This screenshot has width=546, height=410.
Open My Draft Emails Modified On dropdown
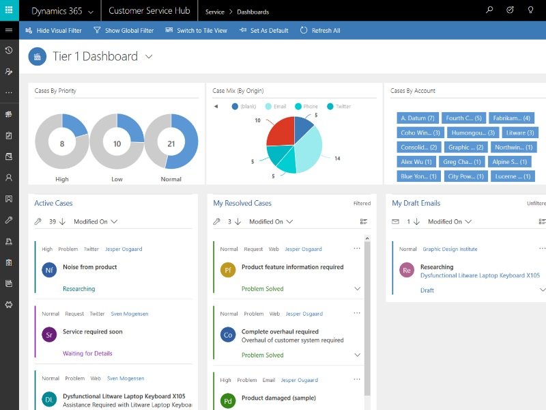click(x=450, y=221)
